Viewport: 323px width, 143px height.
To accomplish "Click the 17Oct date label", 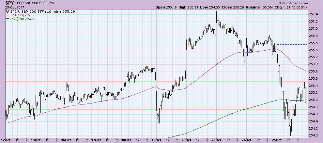I will click(96, 140).
